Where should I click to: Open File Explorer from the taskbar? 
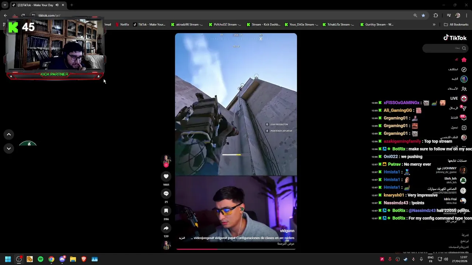[73, 259]
